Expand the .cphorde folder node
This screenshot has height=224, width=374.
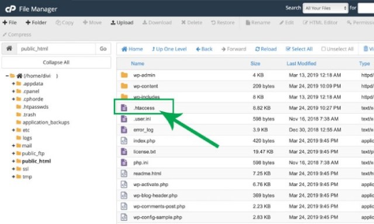(13, 99)
